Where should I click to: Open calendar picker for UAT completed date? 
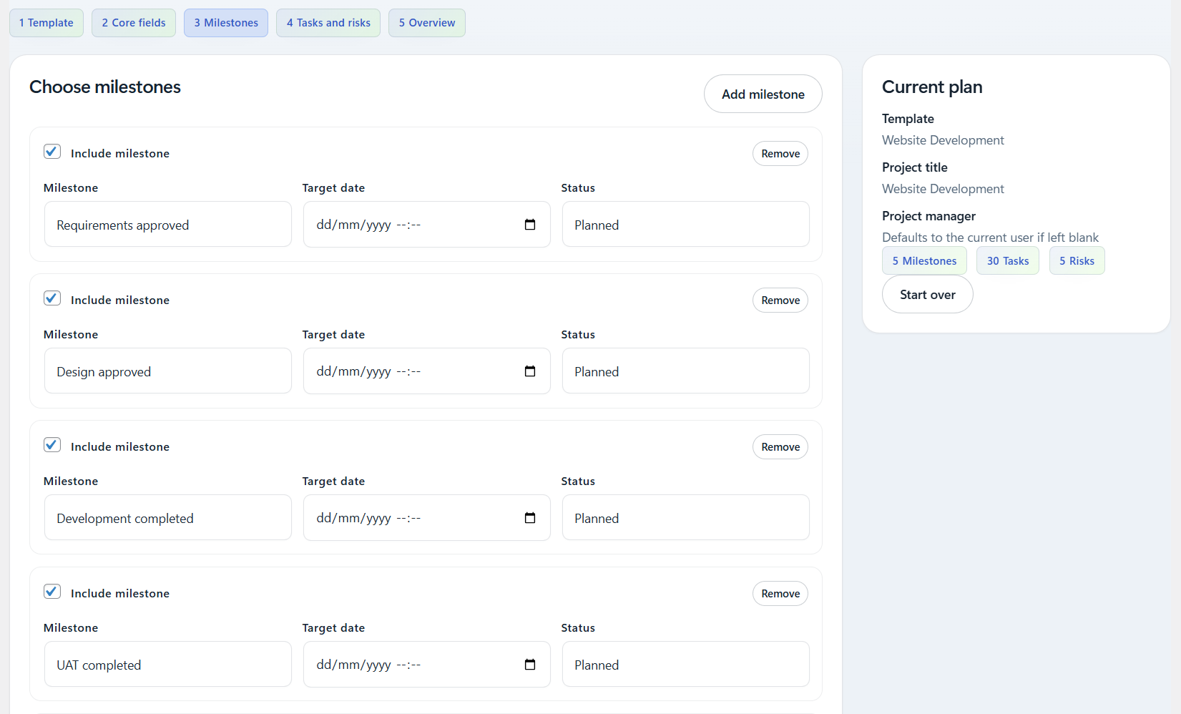[530, 665]
